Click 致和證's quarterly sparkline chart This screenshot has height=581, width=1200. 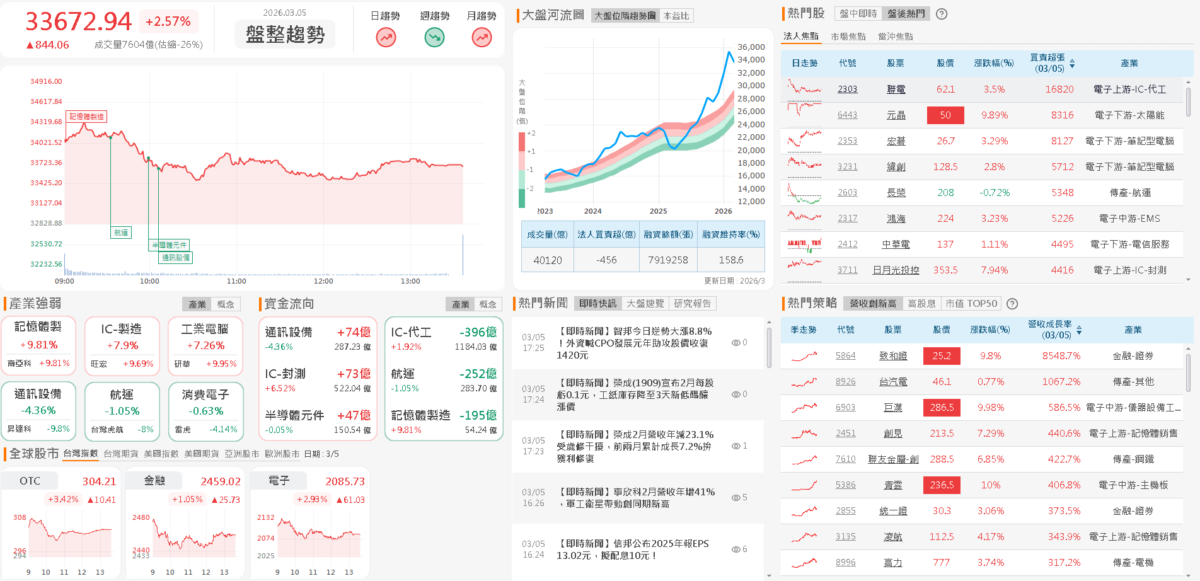point(803,355)
